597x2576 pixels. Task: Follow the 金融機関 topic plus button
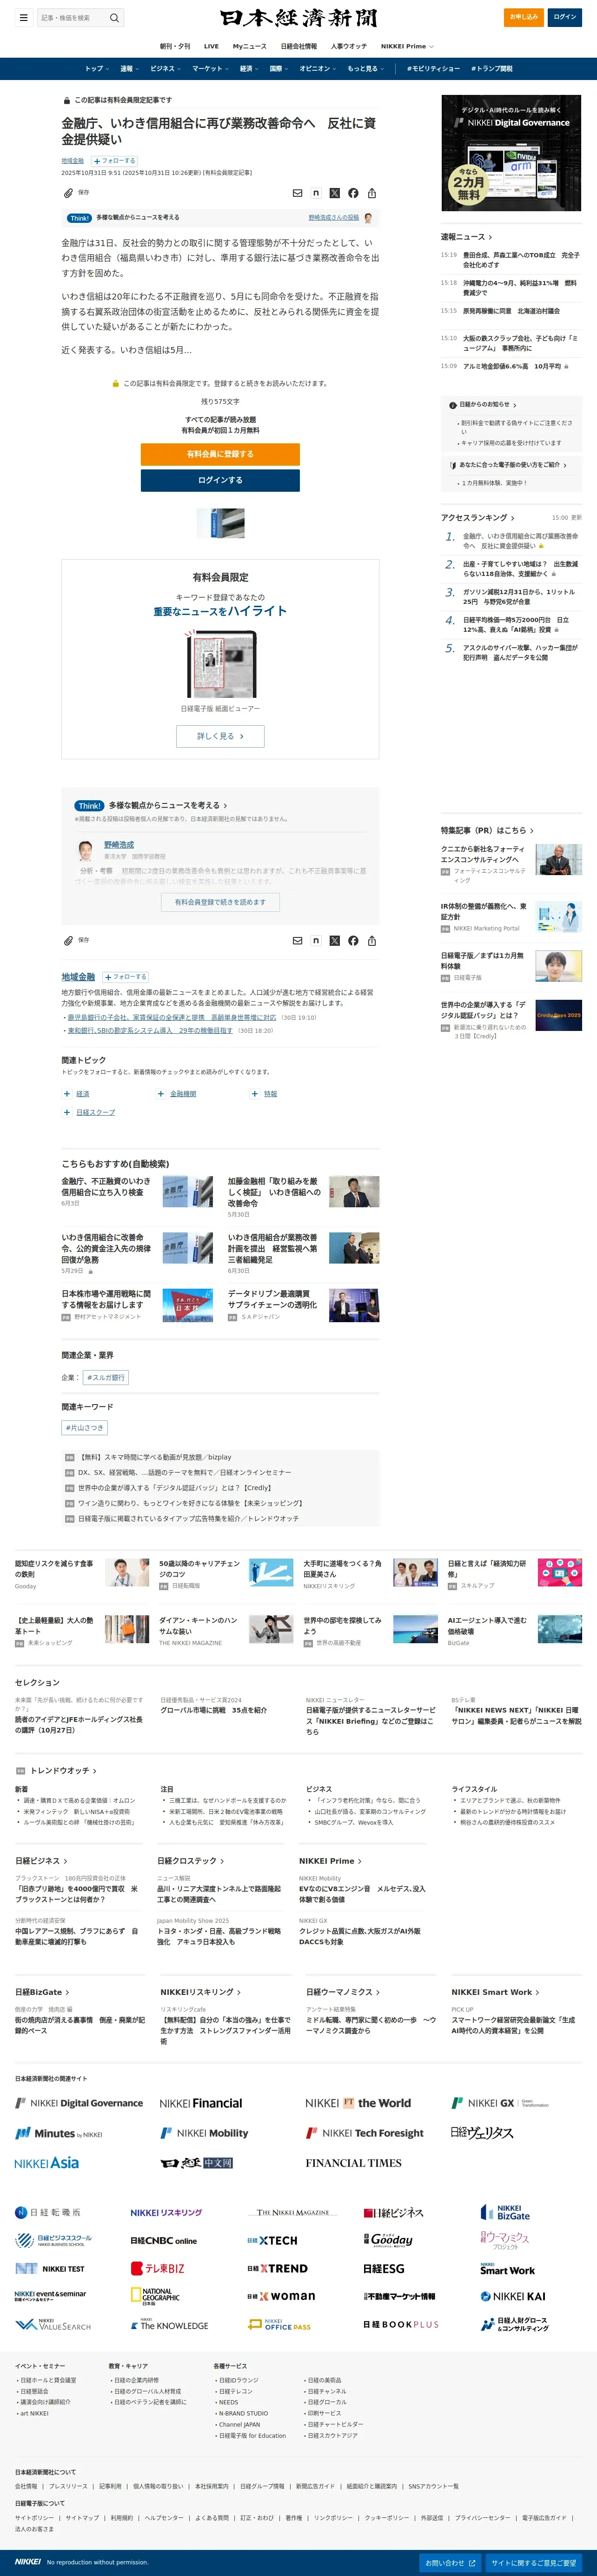tap(160, 1094)
